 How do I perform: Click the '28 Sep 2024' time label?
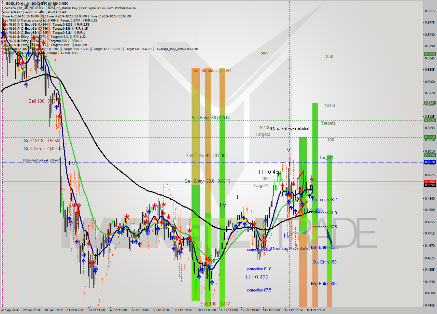[9, 310]
